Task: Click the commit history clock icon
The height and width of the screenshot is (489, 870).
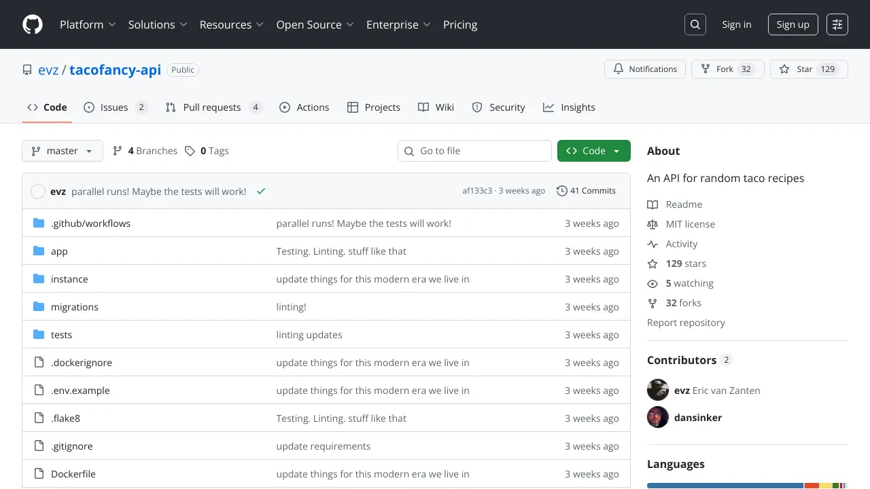Action: (562, 191)
